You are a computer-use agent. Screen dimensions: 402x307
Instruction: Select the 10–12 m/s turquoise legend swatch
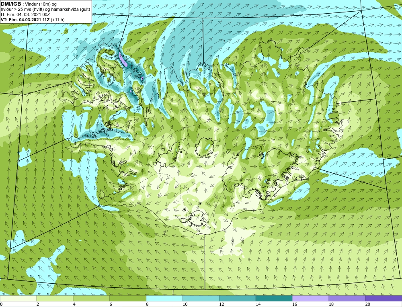point(201,299)
